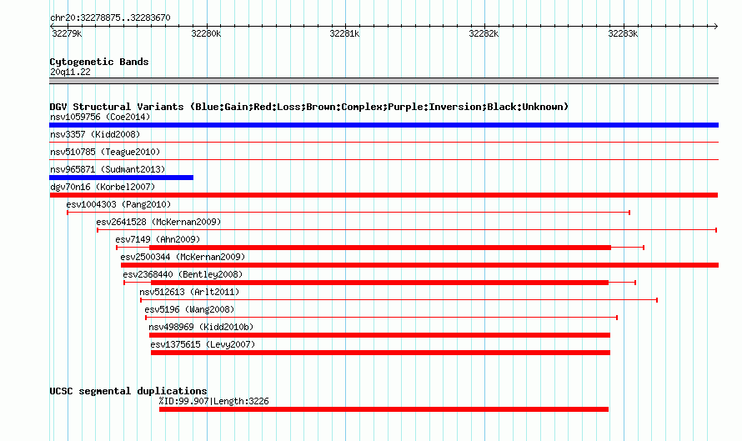
Task: Select the nsv3357 (Kidd2008) variant label
Action: point(95,134)
